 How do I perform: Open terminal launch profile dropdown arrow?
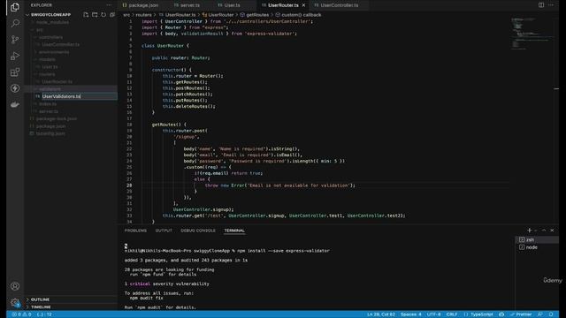[536, 230]
